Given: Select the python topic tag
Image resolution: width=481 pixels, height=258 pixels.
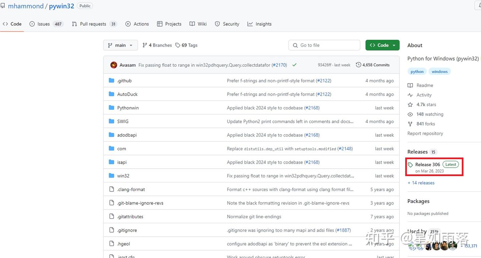Looking at the screenshot, I should [x=417, y=72].
